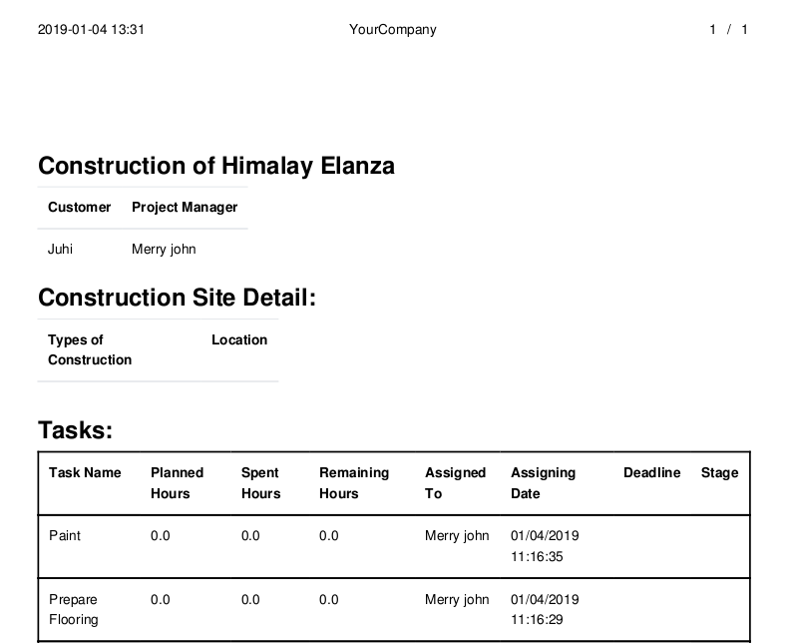
Task: Click spent hours 0.0 in Prepare Flooring row
Action: pyautogui.click(x=250, y=600)
